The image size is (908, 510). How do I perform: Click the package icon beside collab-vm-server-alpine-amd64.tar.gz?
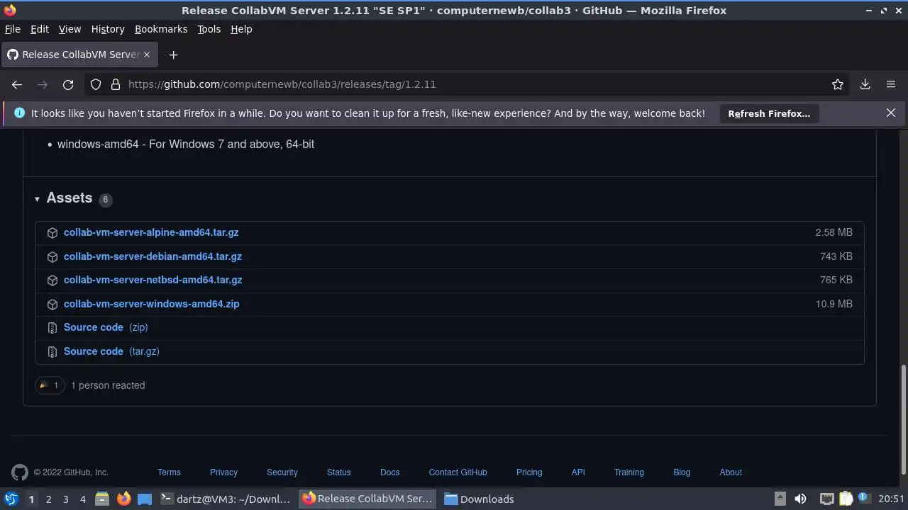pyautogui.click(x=52, y=233)
